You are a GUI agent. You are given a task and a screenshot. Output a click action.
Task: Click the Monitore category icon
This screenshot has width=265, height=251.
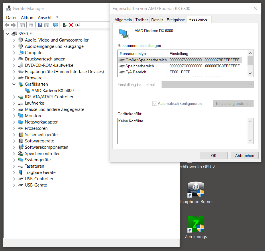[21, 116]
